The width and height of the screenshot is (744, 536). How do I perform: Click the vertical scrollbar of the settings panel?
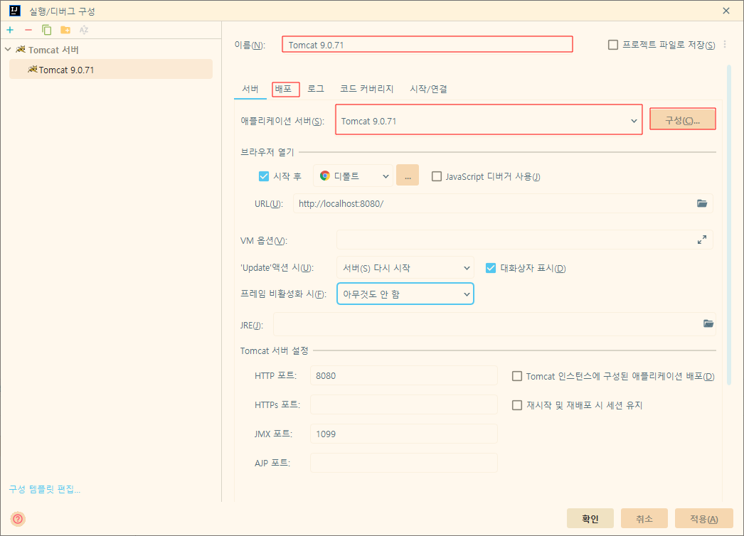tap(729, 223)
